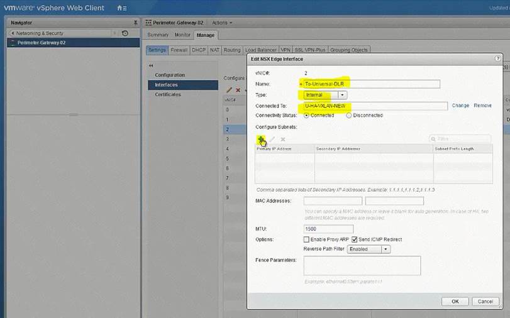Open the navigator history clock icon

(125, 33)
